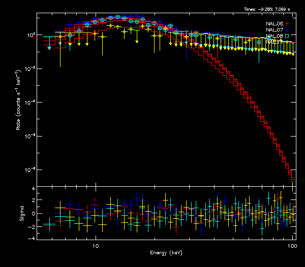Click the 10⁻⁶ tick label on rate axis

tap(30, 136)
